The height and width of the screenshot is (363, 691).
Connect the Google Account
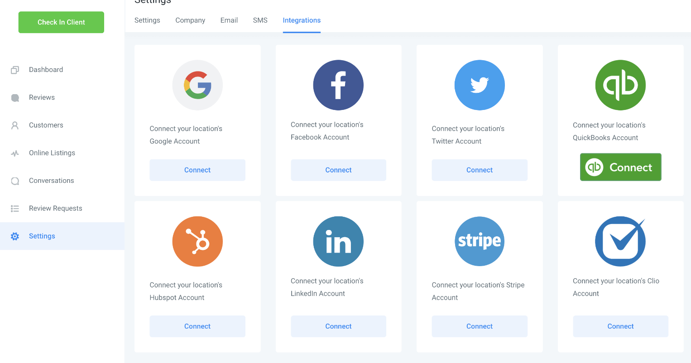[x=197, y=170]
